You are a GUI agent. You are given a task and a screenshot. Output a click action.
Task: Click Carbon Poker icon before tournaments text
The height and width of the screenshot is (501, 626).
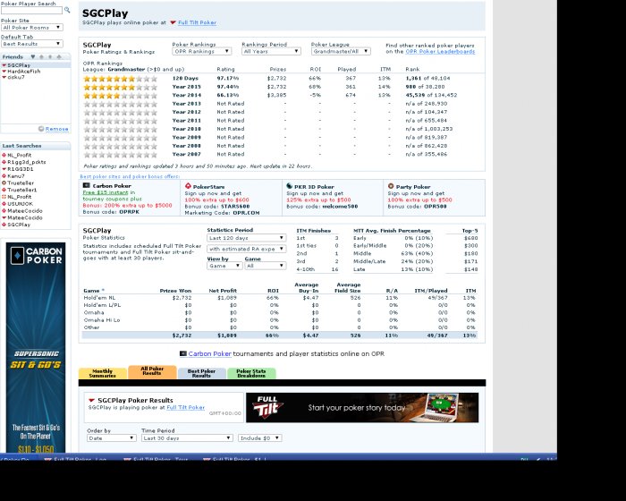point(183,353)
